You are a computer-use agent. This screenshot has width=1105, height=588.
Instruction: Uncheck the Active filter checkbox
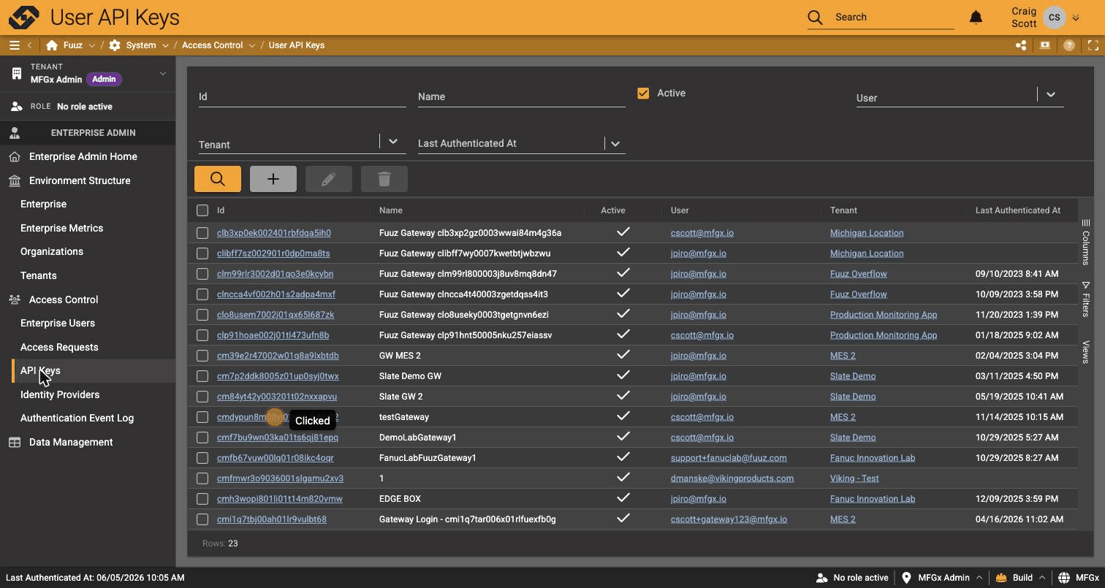pyautogui.click(x=643, y=93)
